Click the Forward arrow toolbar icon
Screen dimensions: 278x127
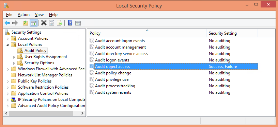coord(15,23)
